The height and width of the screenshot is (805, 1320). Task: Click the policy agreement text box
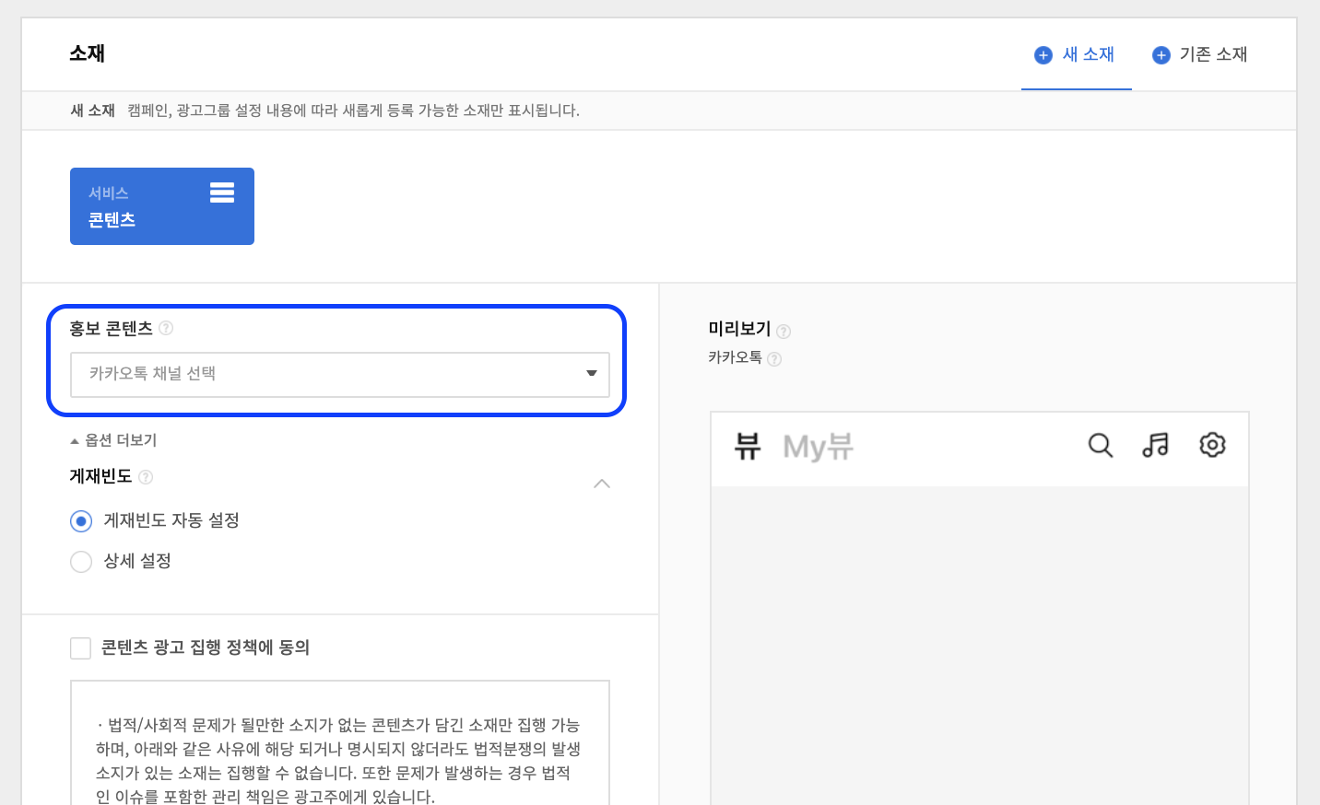coord(340,742)
